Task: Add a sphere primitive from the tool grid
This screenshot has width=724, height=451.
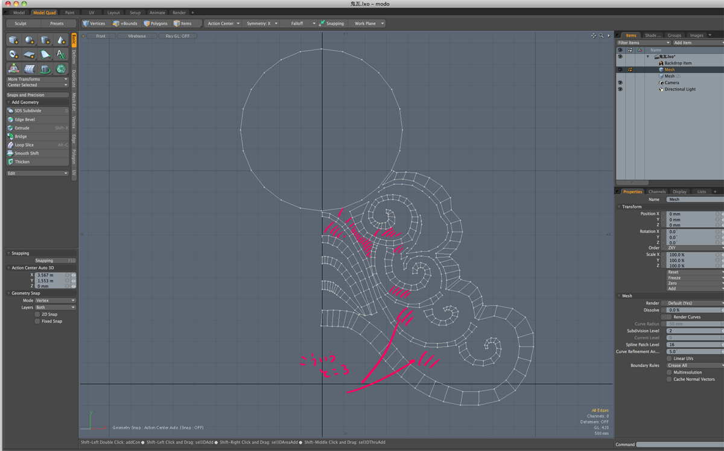Action: (29, 40)
